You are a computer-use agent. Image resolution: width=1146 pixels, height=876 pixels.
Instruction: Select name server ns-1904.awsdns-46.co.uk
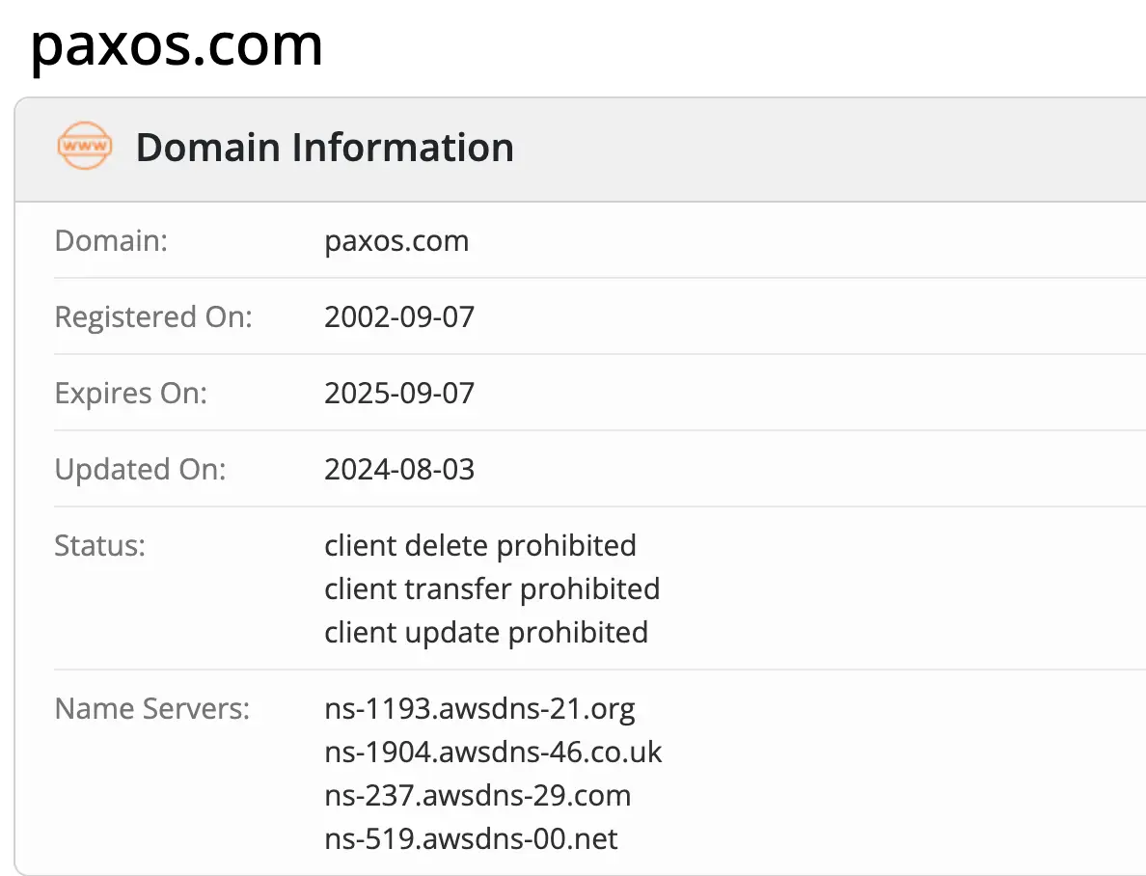(x=493, y=753)
